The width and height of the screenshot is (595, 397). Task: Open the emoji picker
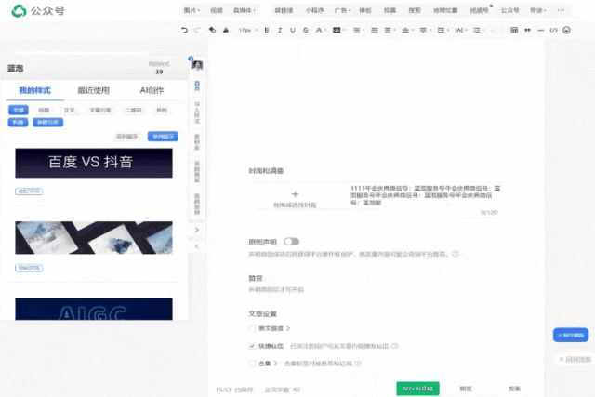tap(566, 30)
